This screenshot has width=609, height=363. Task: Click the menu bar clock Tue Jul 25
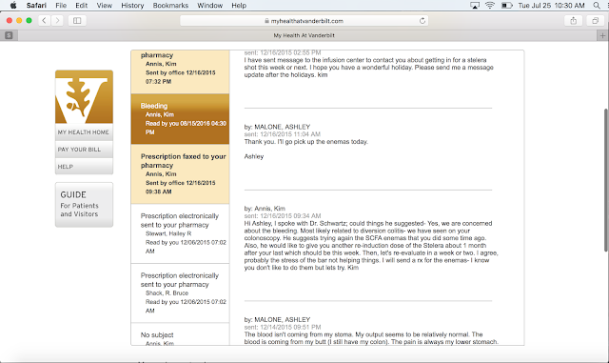click(551, 6)
